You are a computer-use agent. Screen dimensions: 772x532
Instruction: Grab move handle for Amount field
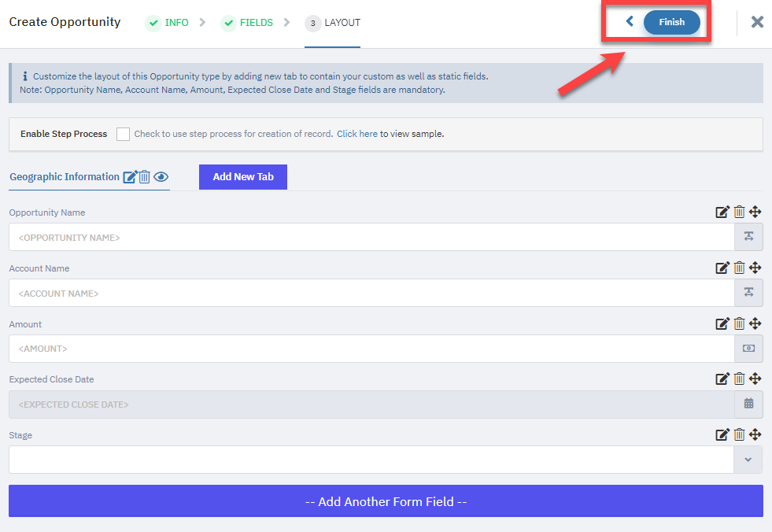tap(755, 323)
